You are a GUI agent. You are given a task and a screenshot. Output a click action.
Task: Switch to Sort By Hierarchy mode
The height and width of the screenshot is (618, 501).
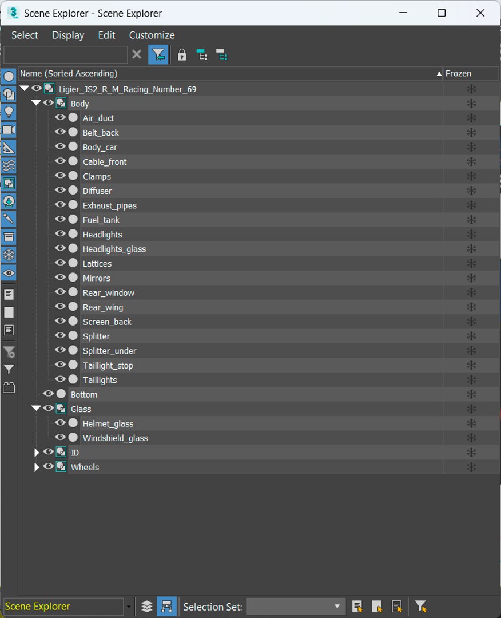click(166, 606)
